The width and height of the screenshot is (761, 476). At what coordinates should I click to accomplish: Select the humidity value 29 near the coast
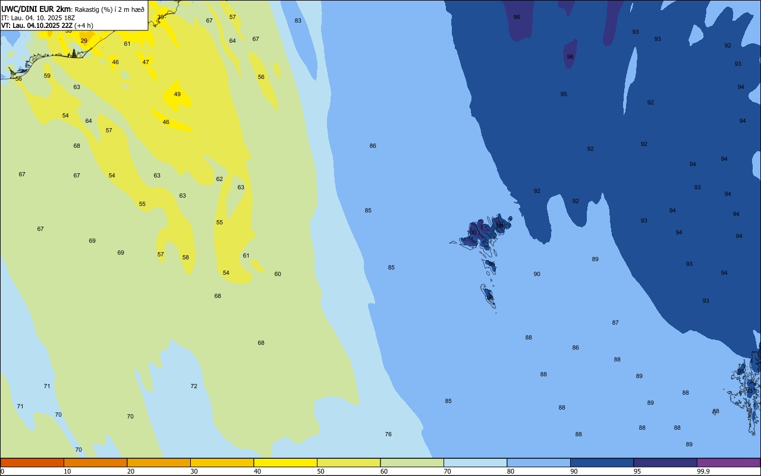[84, 41]
